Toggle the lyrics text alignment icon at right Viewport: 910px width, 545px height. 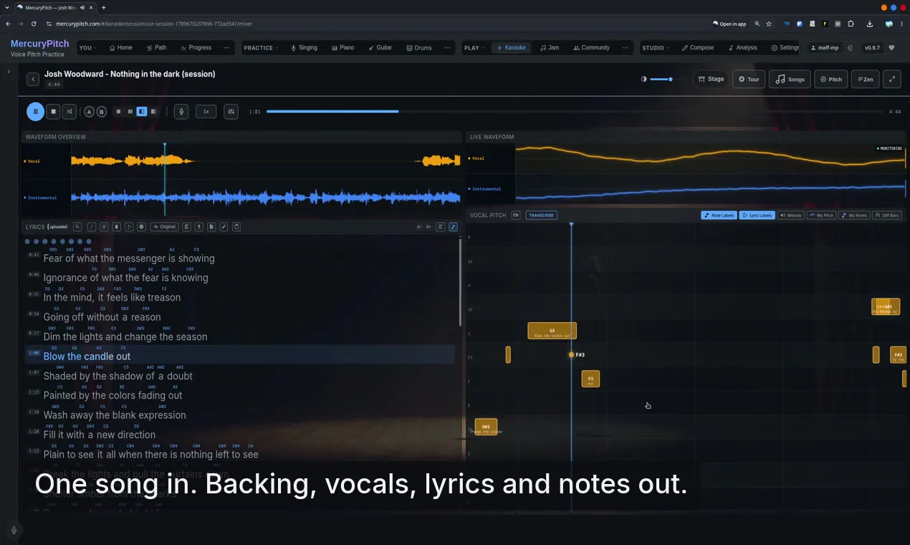coord(441,227)
